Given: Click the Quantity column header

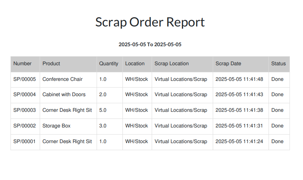Looking at the screenshot, I should pyautogui.click(x=109, y=64).
